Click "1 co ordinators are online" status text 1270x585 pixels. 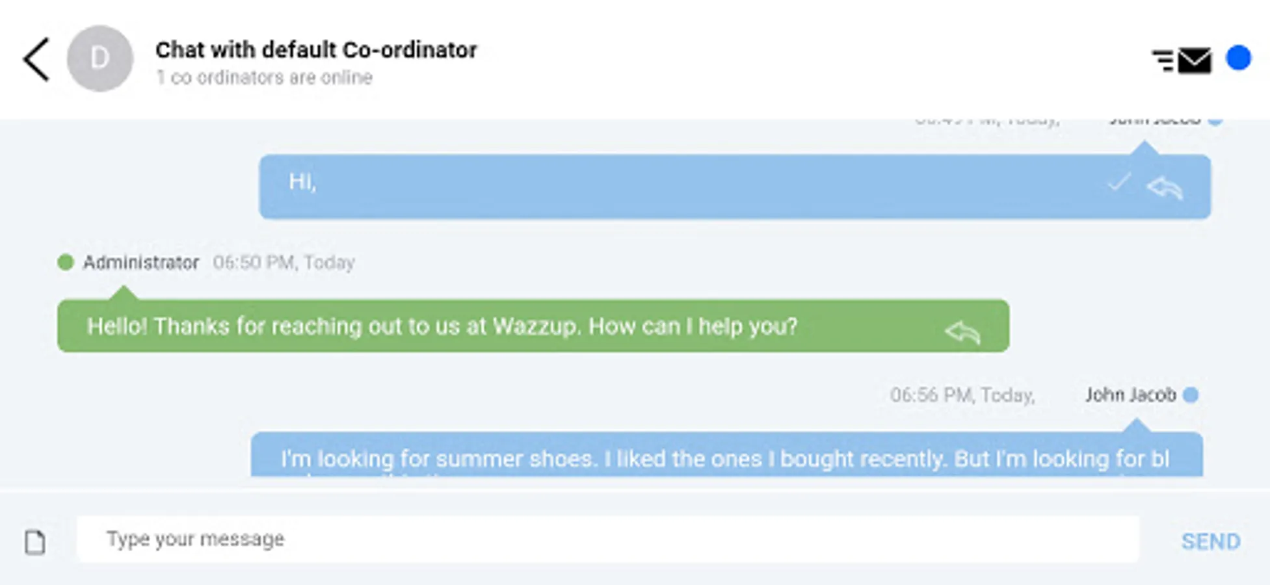point(264,77)
